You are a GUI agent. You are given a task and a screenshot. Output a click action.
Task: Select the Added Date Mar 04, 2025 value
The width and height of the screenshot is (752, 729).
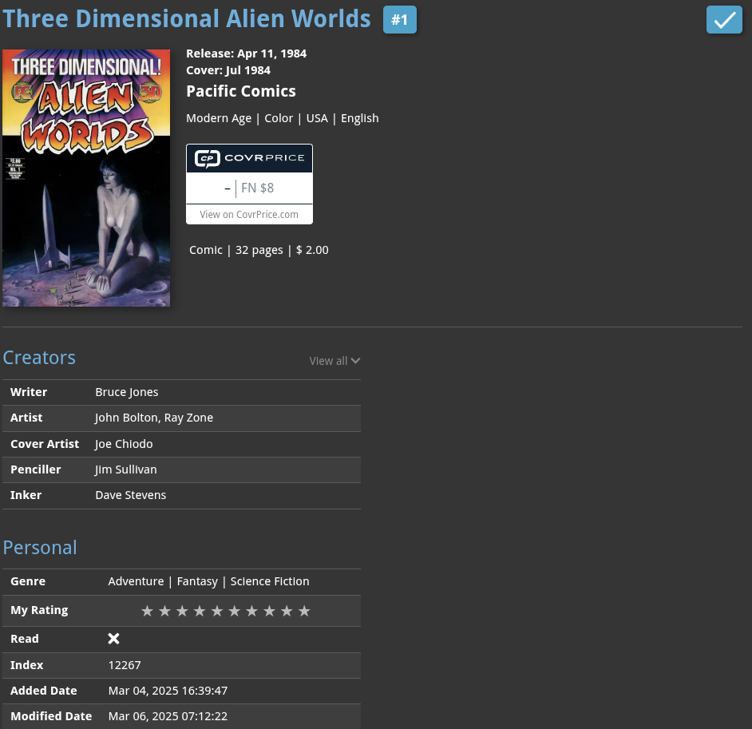(x=168, y=691)
